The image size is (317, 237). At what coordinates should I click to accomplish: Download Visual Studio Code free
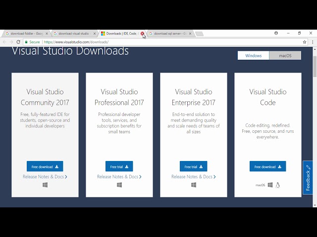(x=267, y=166)
